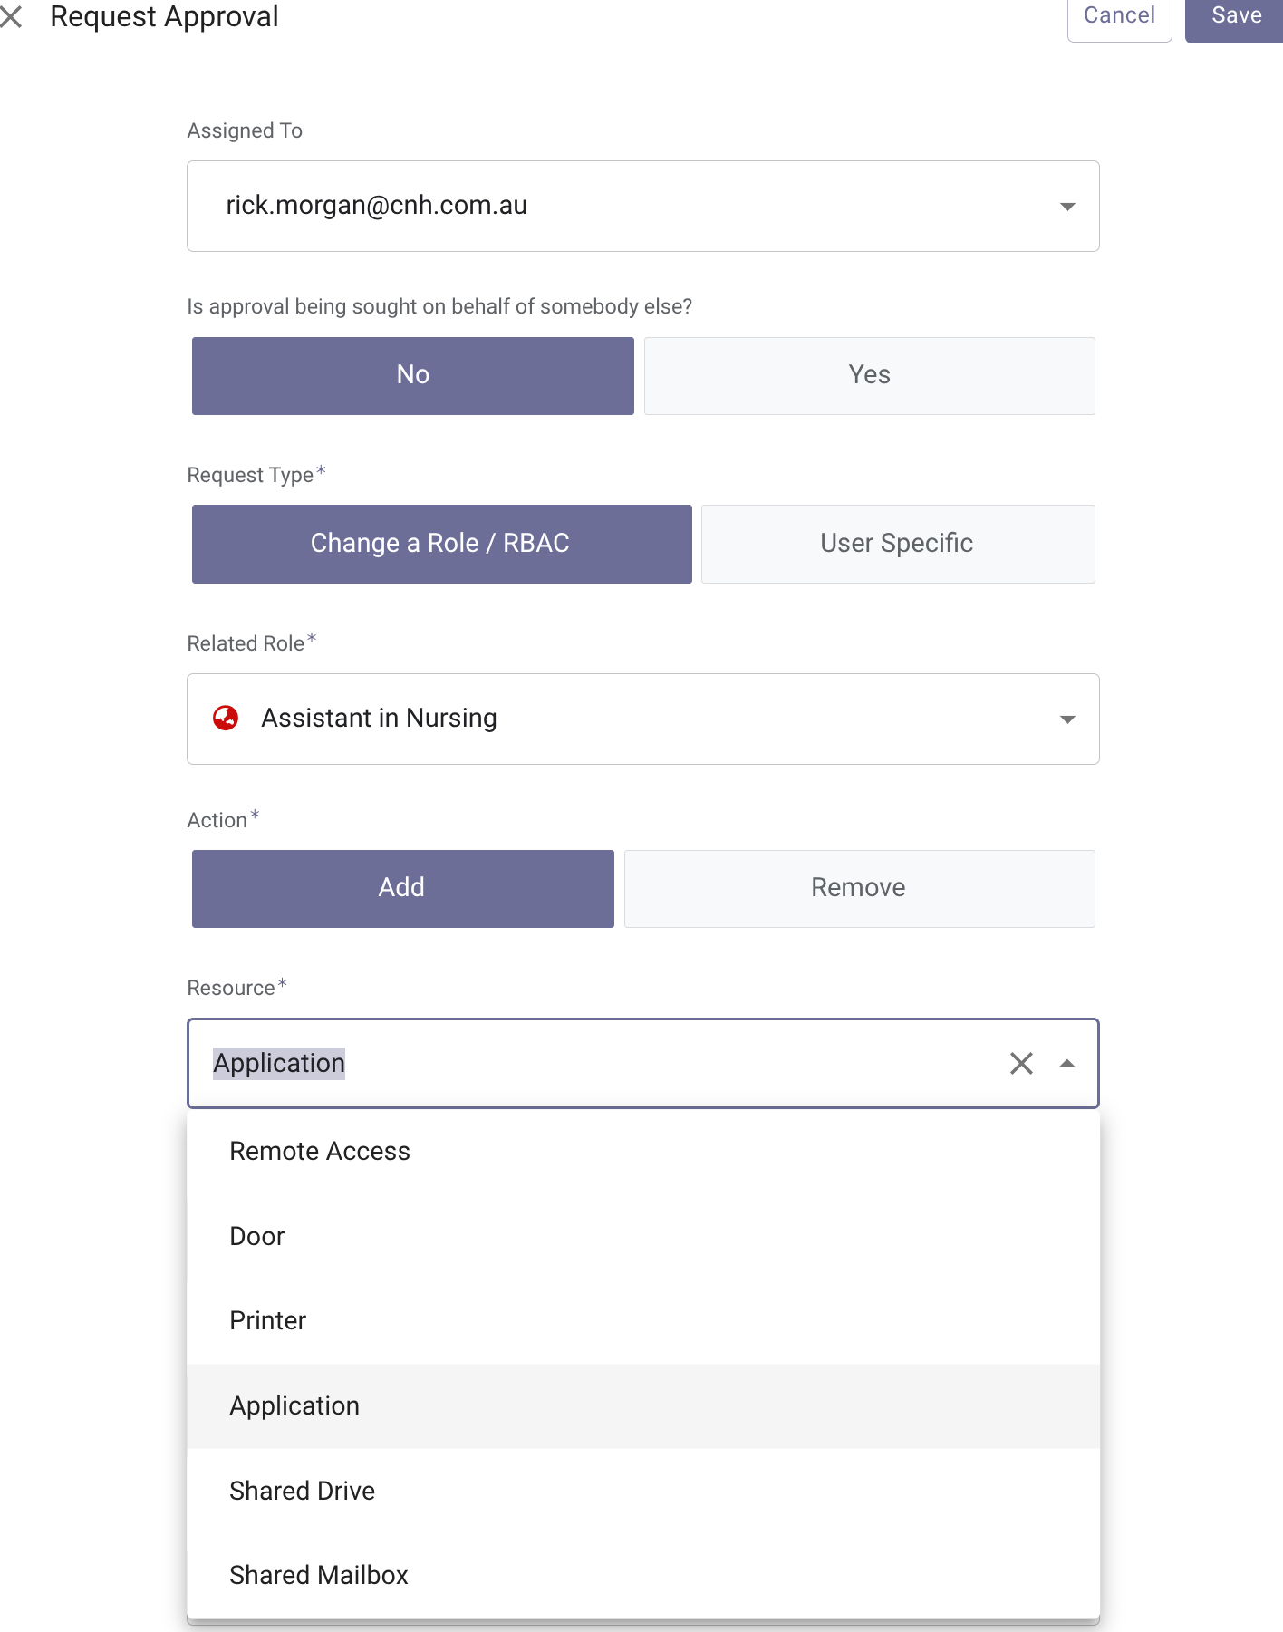Choose User Specific request type
Viewport: 1283px width, 1632px height.
pos(897,544)
